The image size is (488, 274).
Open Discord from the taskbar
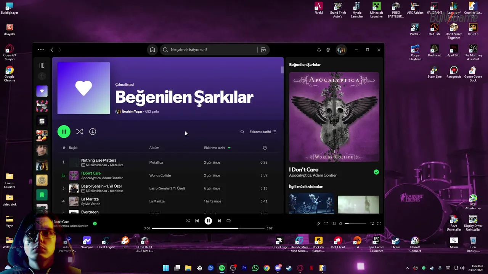coord(278,268)
